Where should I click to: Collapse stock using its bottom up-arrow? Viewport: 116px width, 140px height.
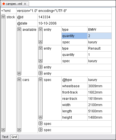(x=3, y=130)
